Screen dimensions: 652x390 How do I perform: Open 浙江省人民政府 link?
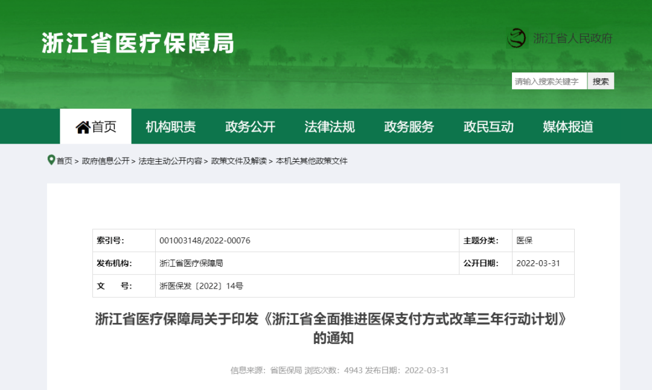click(x=572, y=38)
